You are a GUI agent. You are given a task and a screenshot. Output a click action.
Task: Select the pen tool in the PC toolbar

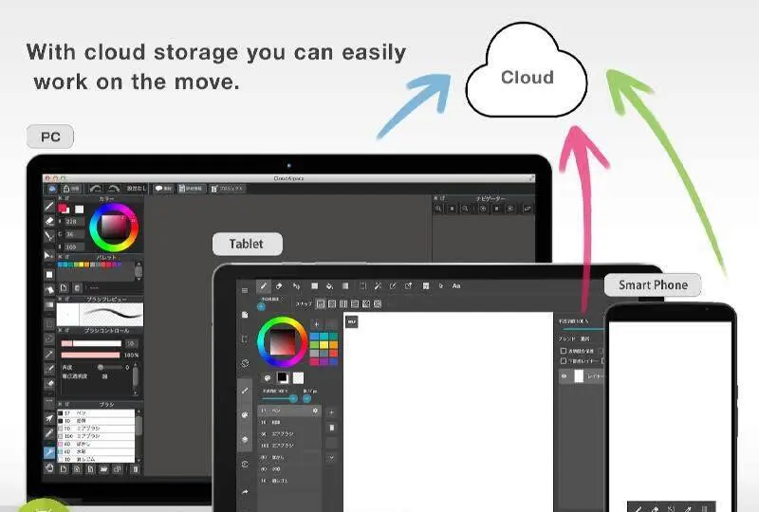[49, 207]
